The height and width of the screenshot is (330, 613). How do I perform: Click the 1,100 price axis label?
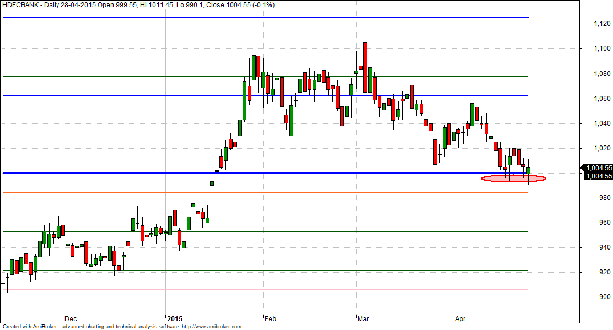click(x=602, y=49)
